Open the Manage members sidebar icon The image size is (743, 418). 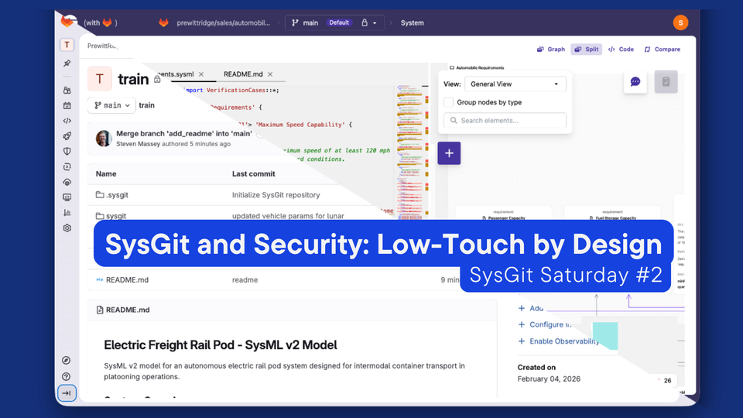[x=67, y=90]
